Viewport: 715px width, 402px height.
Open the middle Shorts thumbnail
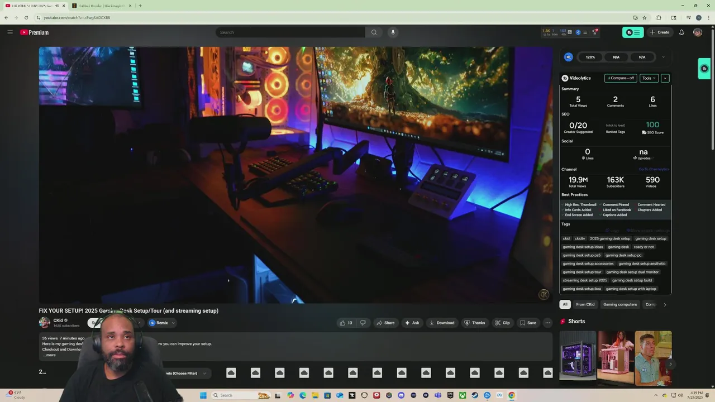tap(616, 358)
